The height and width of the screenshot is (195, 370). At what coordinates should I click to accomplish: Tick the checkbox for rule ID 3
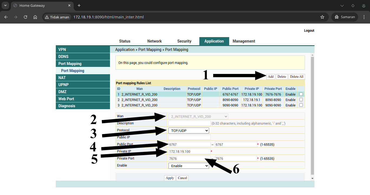pos(301,105)
